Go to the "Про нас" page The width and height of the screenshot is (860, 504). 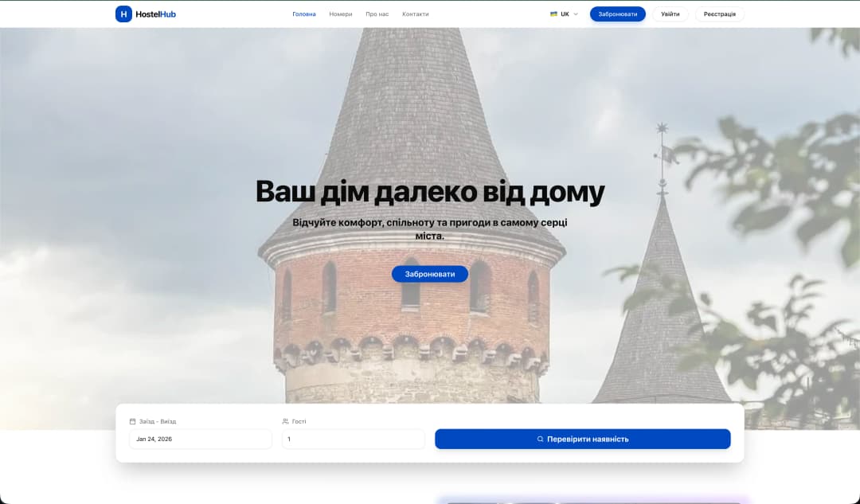coord(377,14)
